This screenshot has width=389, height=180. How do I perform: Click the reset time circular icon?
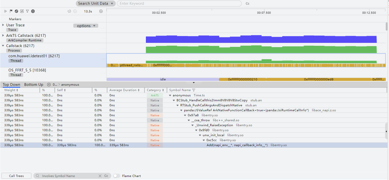[69, 11]
